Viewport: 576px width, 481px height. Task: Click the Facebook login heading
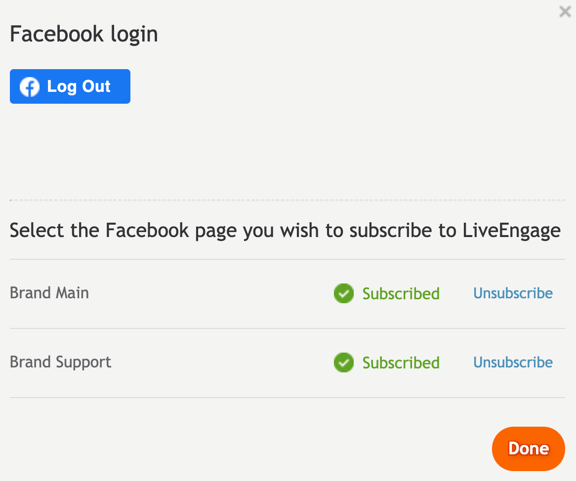tap(84, 34)
